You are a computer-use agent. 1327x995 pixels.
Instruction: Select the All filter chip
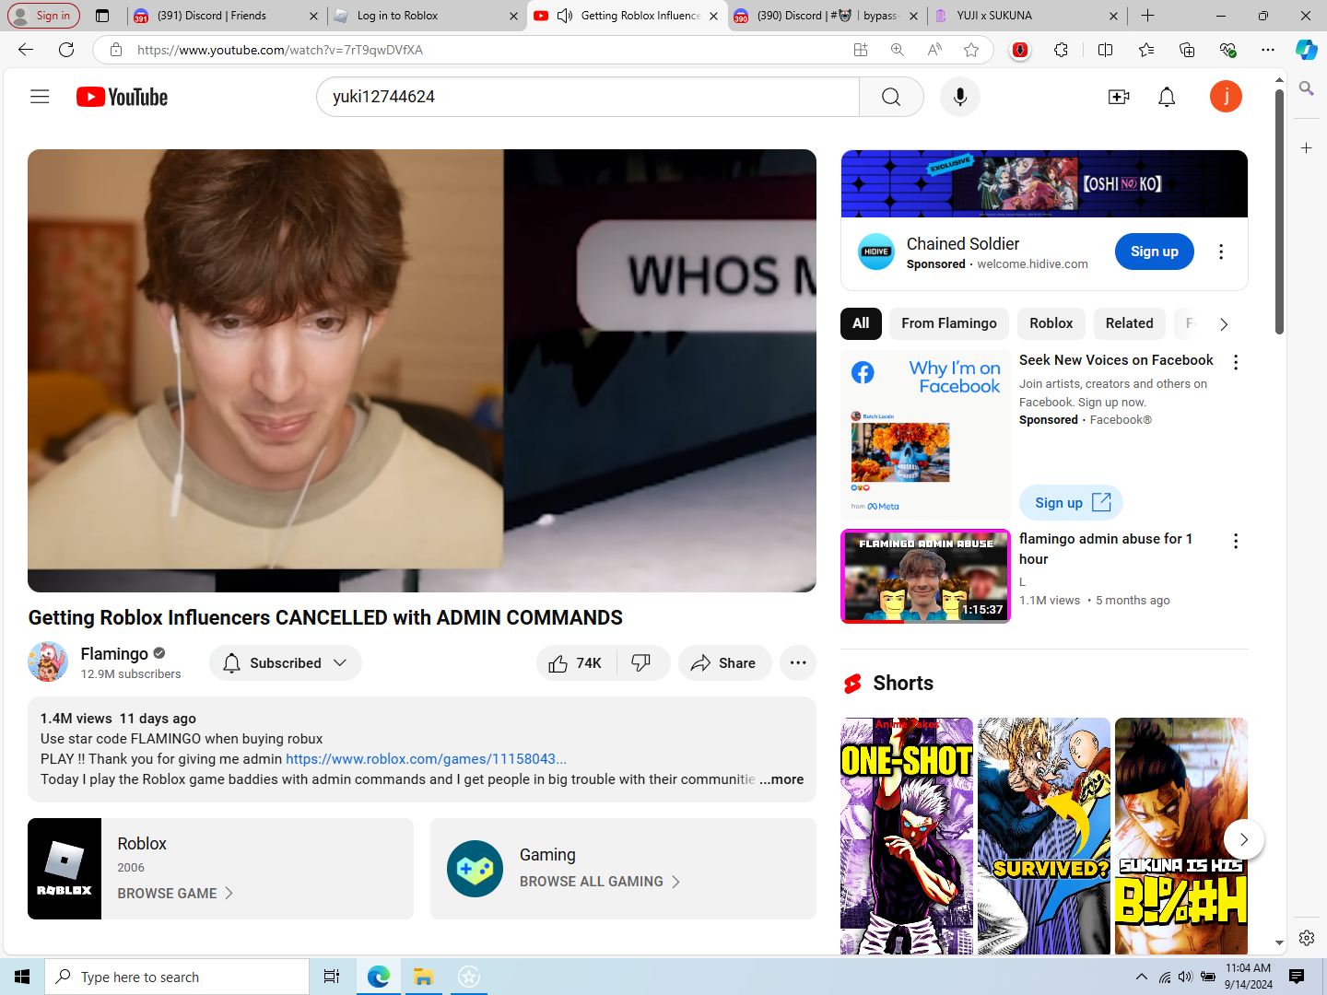pyautogui.click(x=861, y=323)
